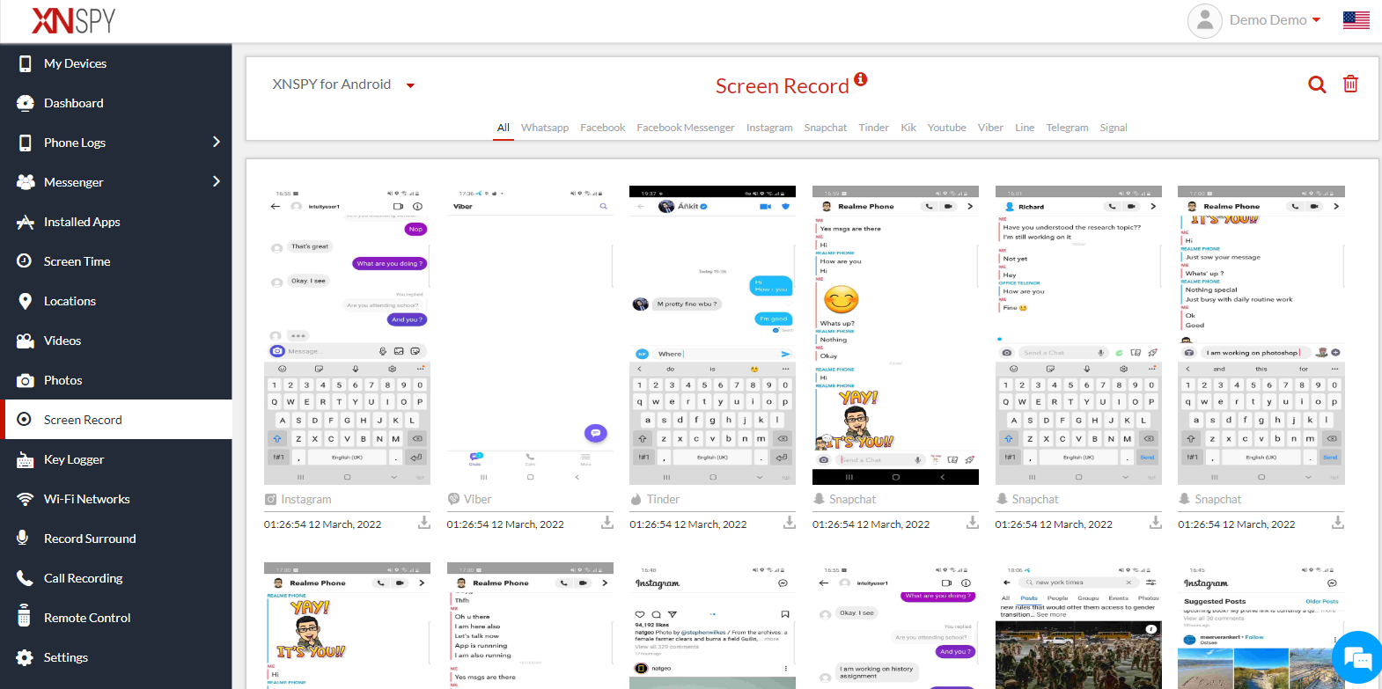Viewport: 1382px width, 689px height.
Task: Switch to the Signal tab
Action: [1114, 128]
